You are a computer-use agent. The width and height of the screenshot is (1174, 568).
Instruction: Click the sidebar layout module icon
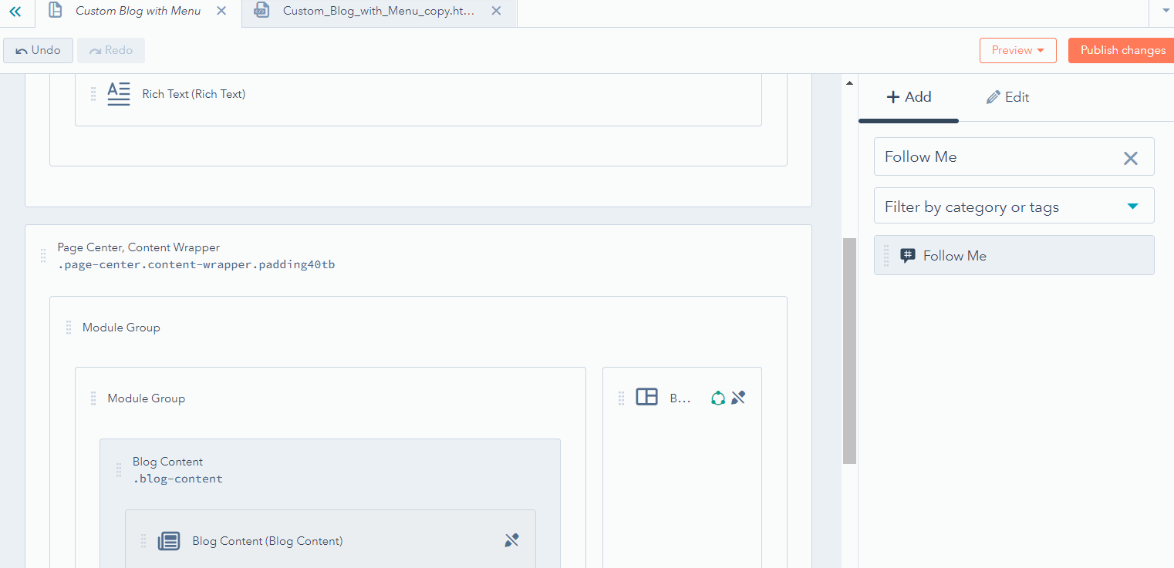click(x=646, y=398)
